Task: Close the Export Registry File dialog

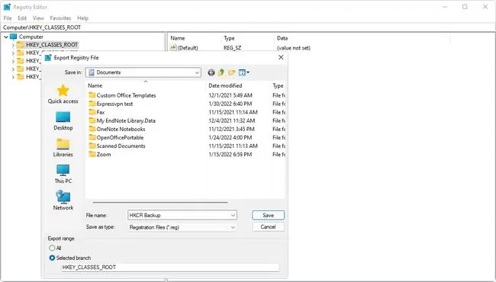Action: click(281, 57)
